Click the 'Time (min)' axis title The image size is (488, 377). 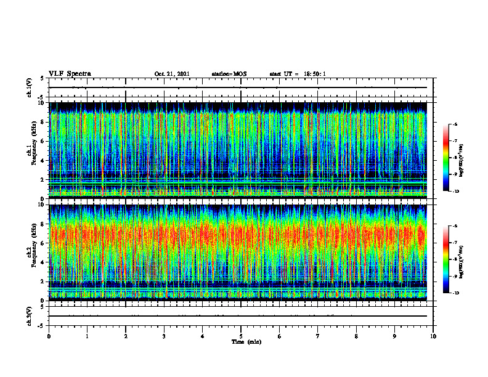coord(246,342)
